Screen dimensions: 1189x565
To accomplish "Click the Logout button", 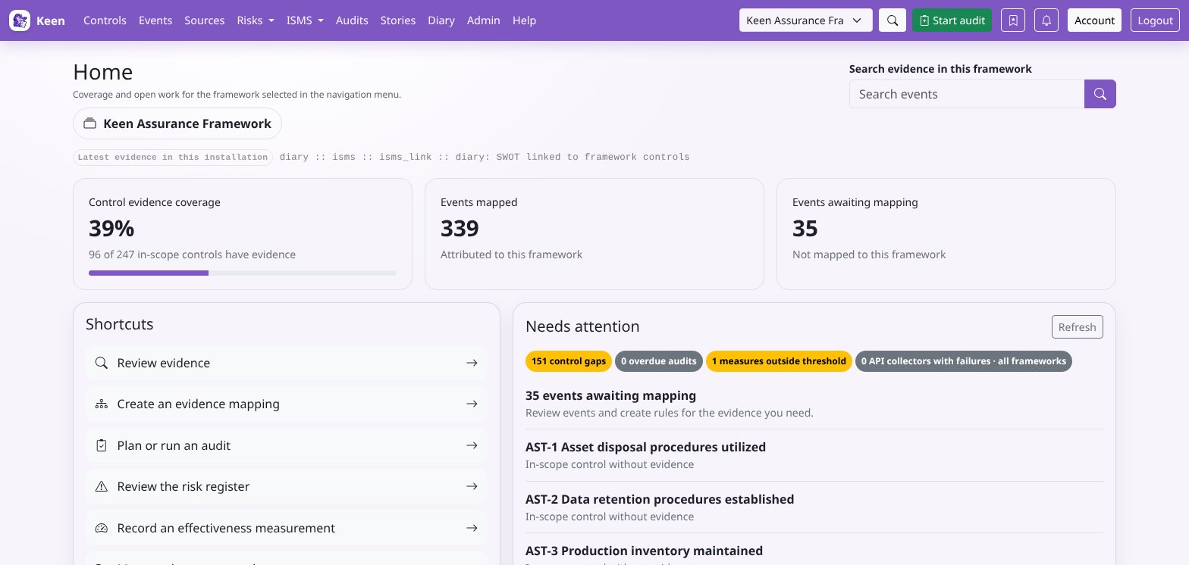I will coord(1155,20).
